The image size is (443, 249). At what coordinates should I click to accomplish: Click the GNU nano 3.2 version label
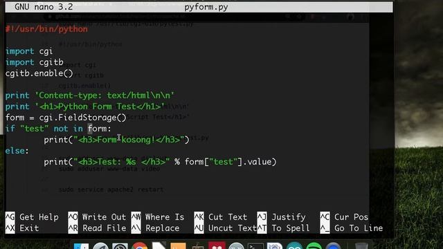coord(44,7)
